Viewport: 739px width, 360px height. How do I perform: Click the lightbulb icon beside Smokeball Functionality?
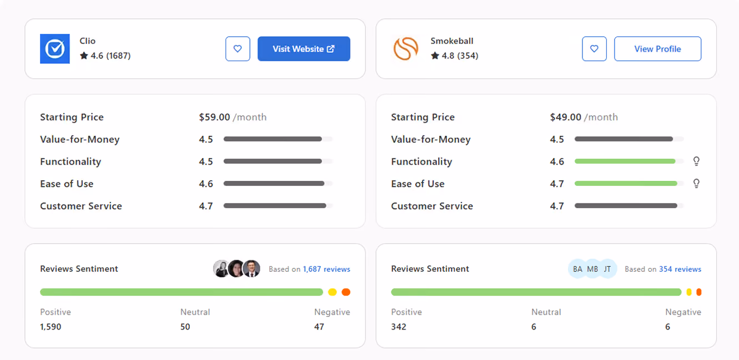(696, 161)
